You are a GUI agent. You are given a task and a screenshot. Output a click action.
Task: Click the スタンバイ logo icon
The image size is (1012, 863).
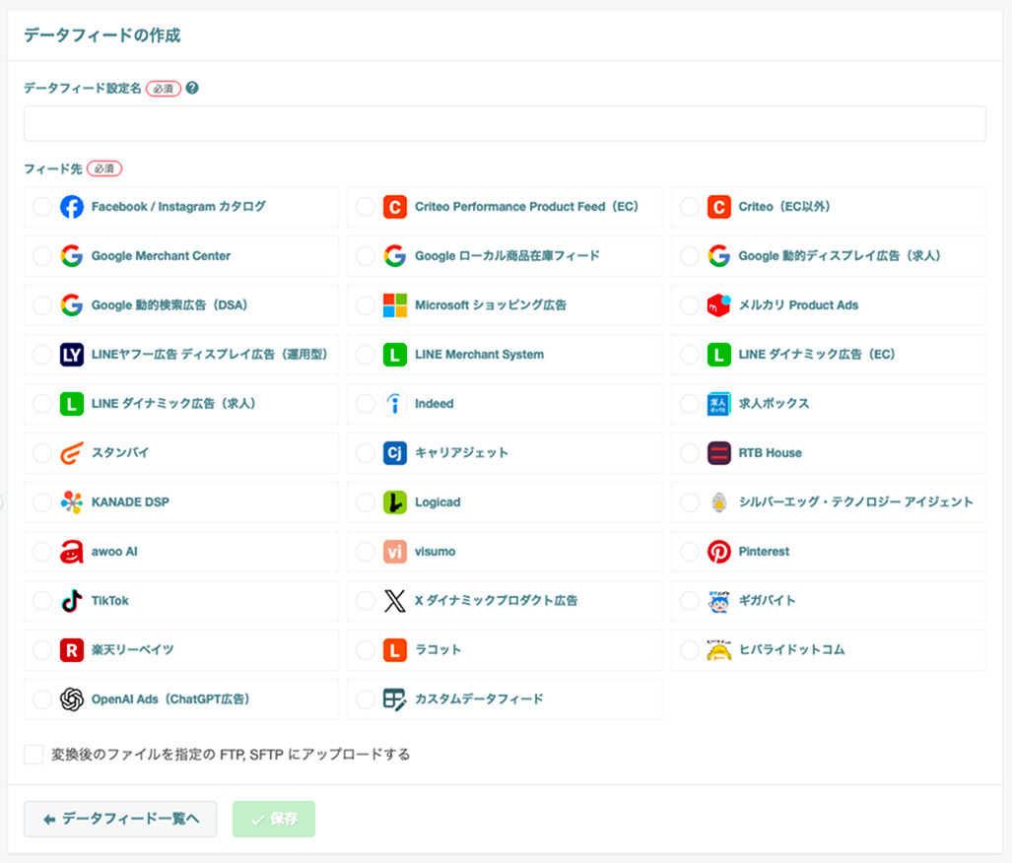(72, 453)
